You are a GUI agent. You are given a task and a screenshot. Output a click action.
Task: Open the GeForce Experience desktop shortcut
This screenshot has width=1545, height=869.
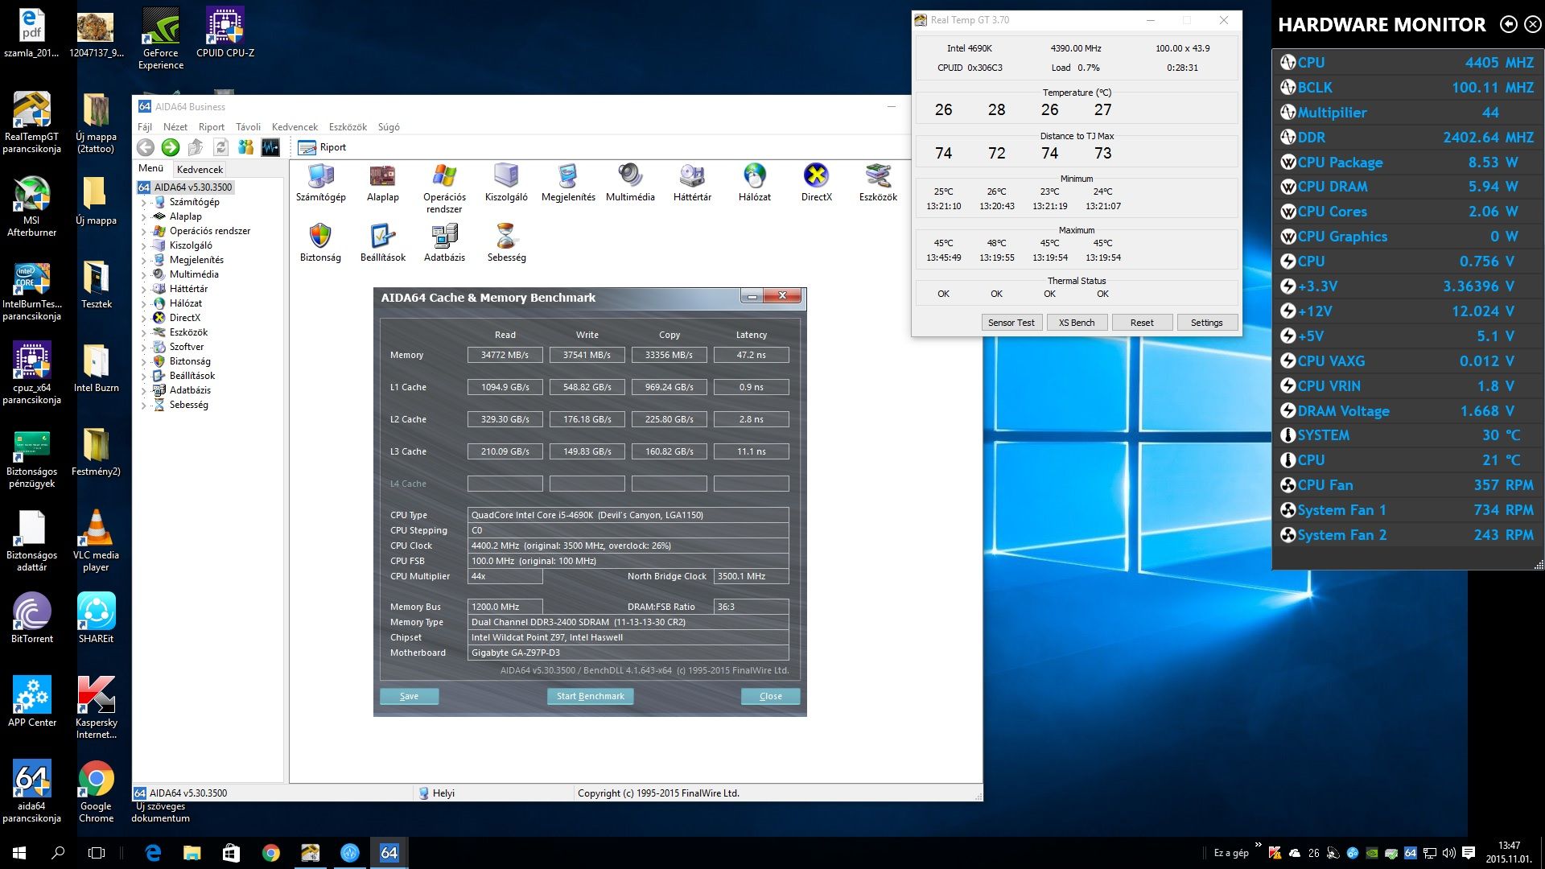click(161, 38)
